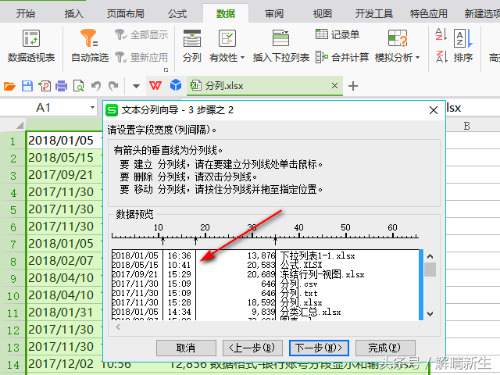This screenshot has width=500, height=375.
Task: Click 插入下拉列表 insert dropdown list
Action: point(281,46)
